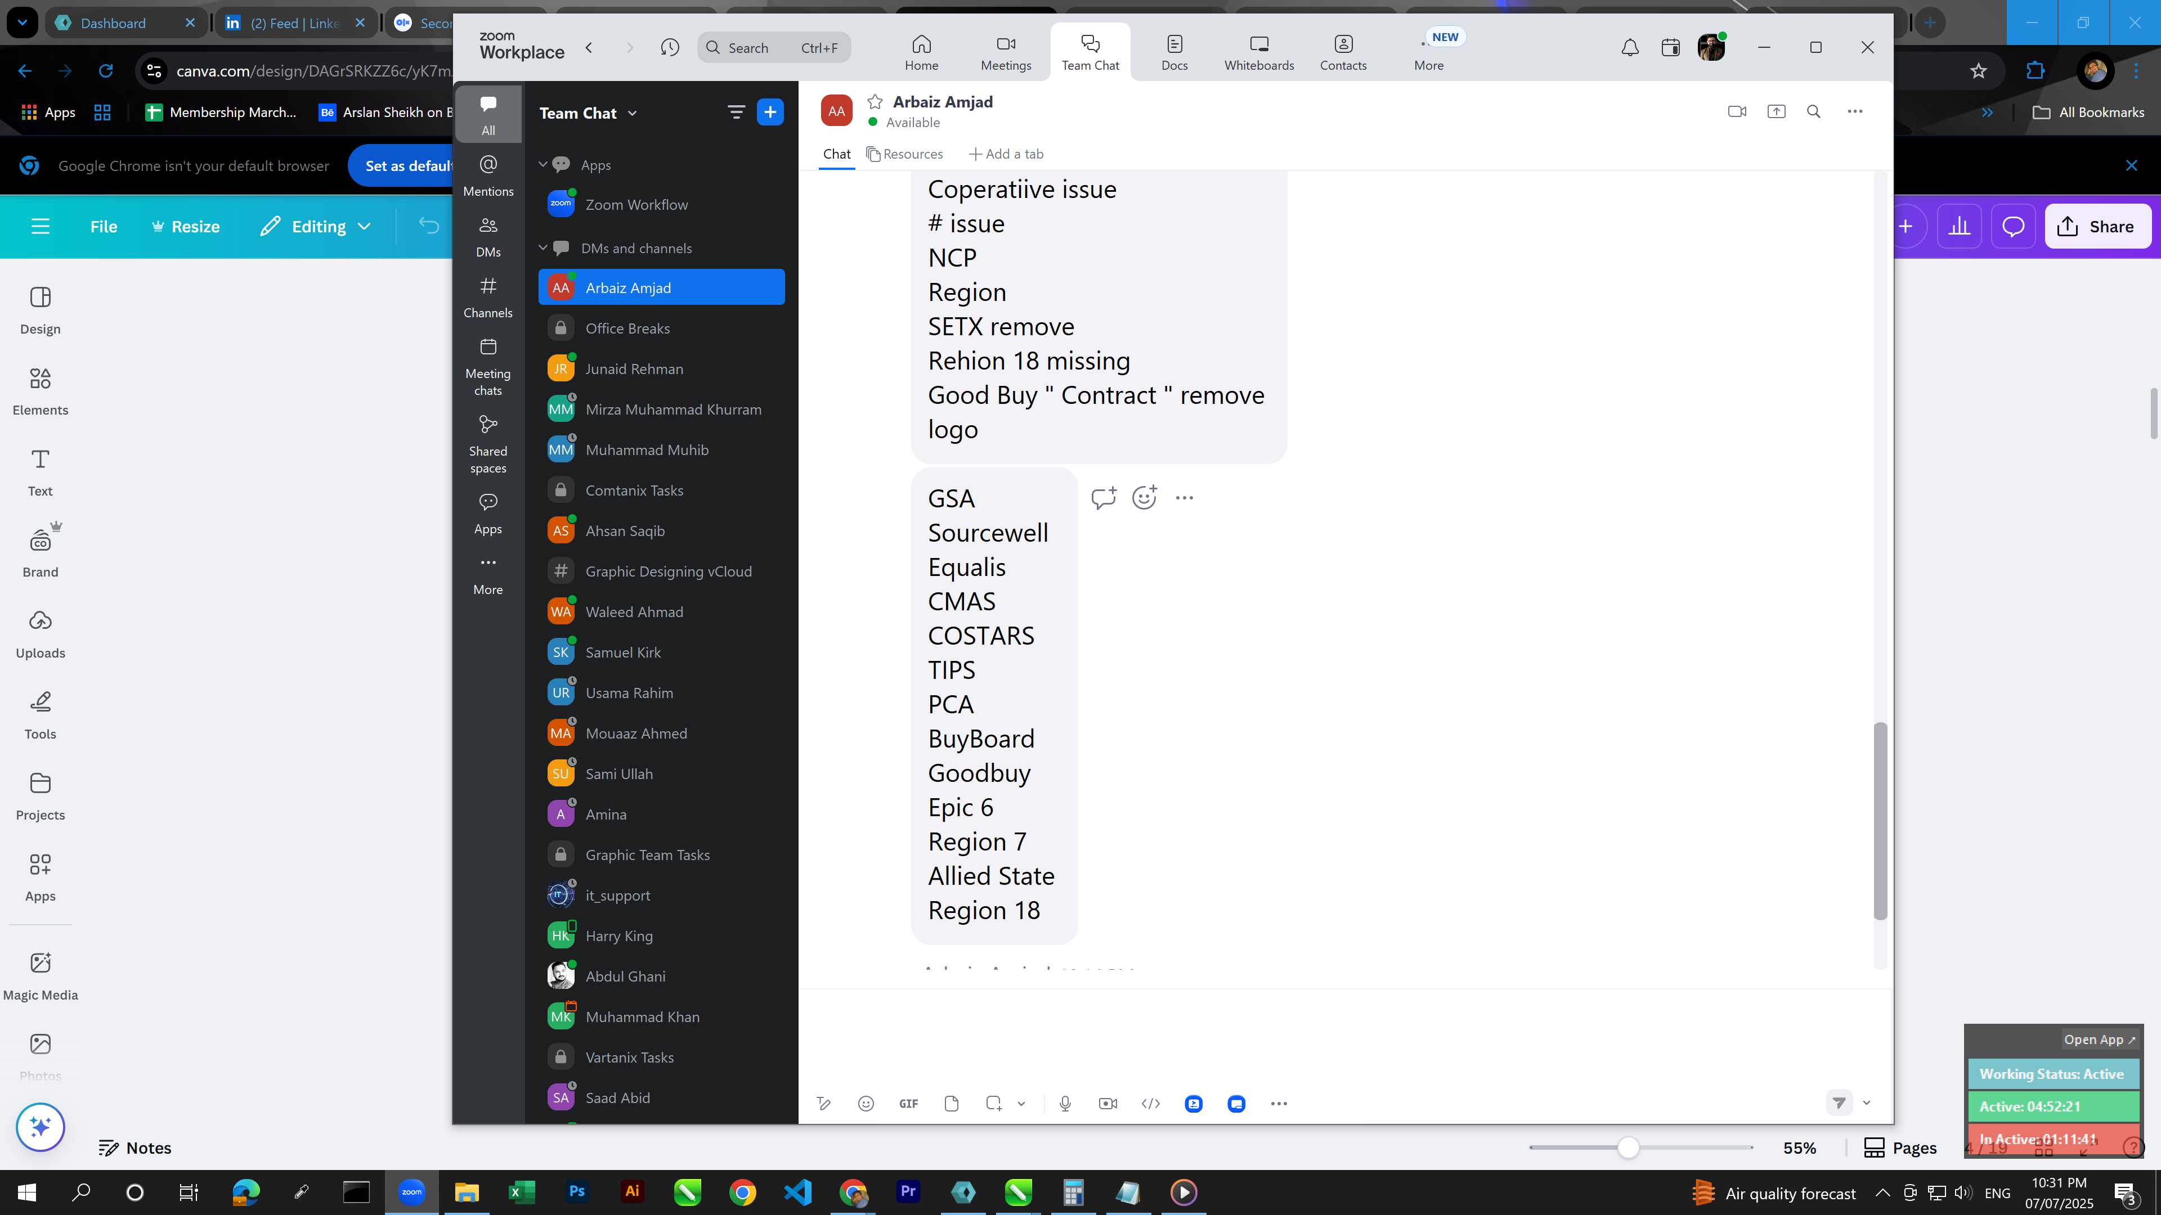Switch to Zoom Home tab
Image resolution: width=2161 pixels, height=1215 pixels.
(x=921, y=52)
